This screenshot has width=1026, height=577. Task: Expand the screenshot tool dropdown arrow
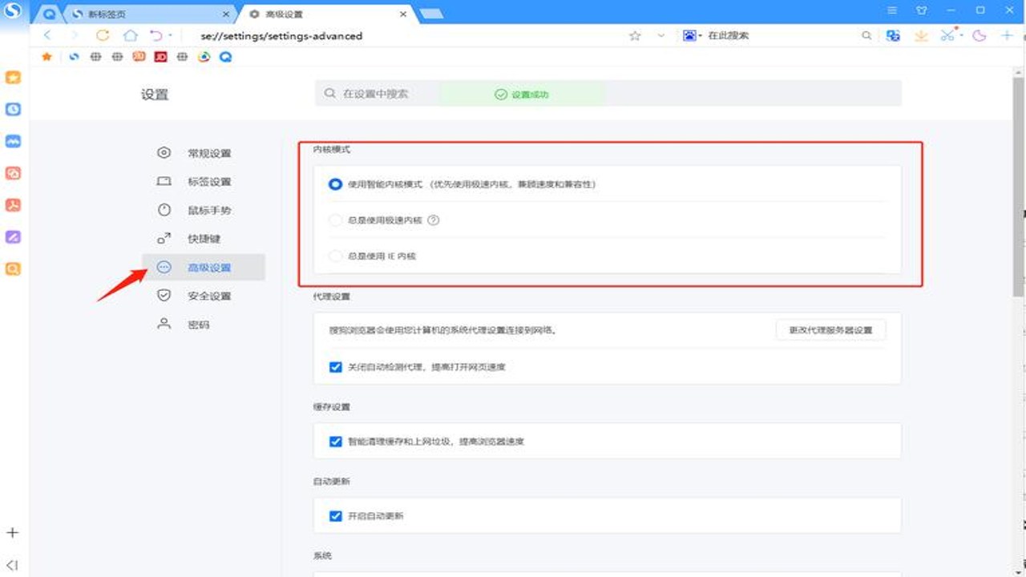961,35
